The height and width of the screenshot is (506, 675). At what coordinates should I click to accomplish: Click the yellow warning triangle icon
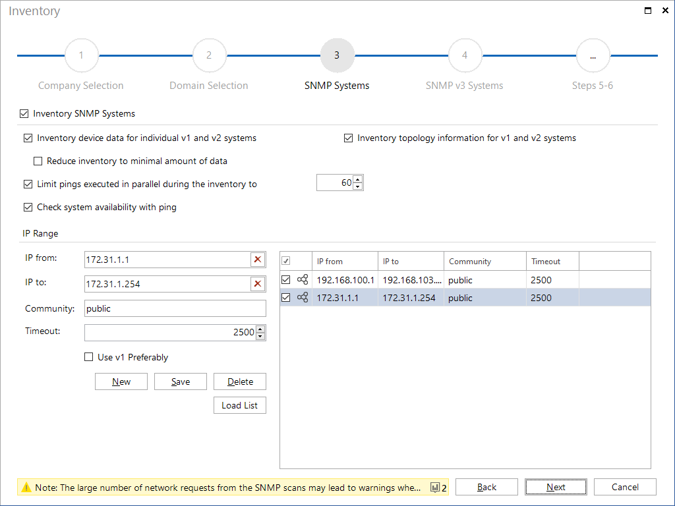(26, 488)
